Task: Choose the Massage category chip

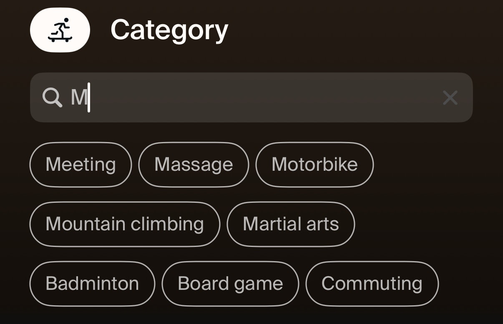Action: pyautogui.click(x=194, y=164)
